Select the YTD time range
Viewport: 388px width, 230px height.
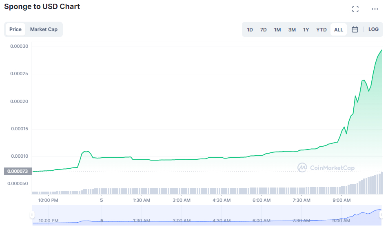321,30
